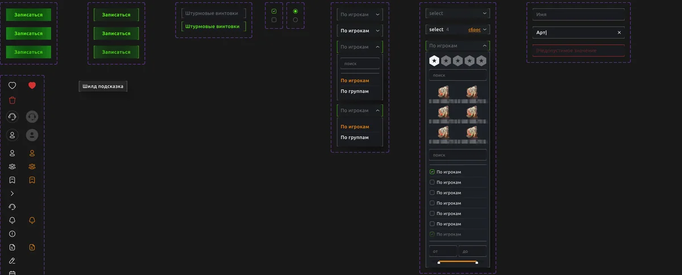The height and width of the screenshot is (275, 682).
Task: Click the red trash bin icon
Action: click(13, 100)
